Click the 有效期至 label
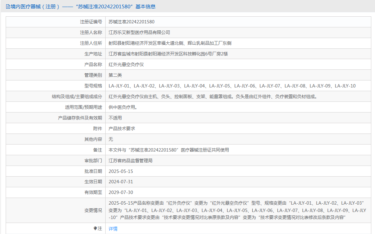 pos(93,193)
